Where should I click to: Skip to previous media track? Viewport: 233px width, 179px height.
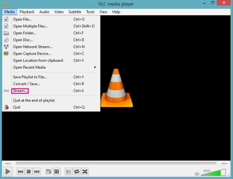coord(21,172)
